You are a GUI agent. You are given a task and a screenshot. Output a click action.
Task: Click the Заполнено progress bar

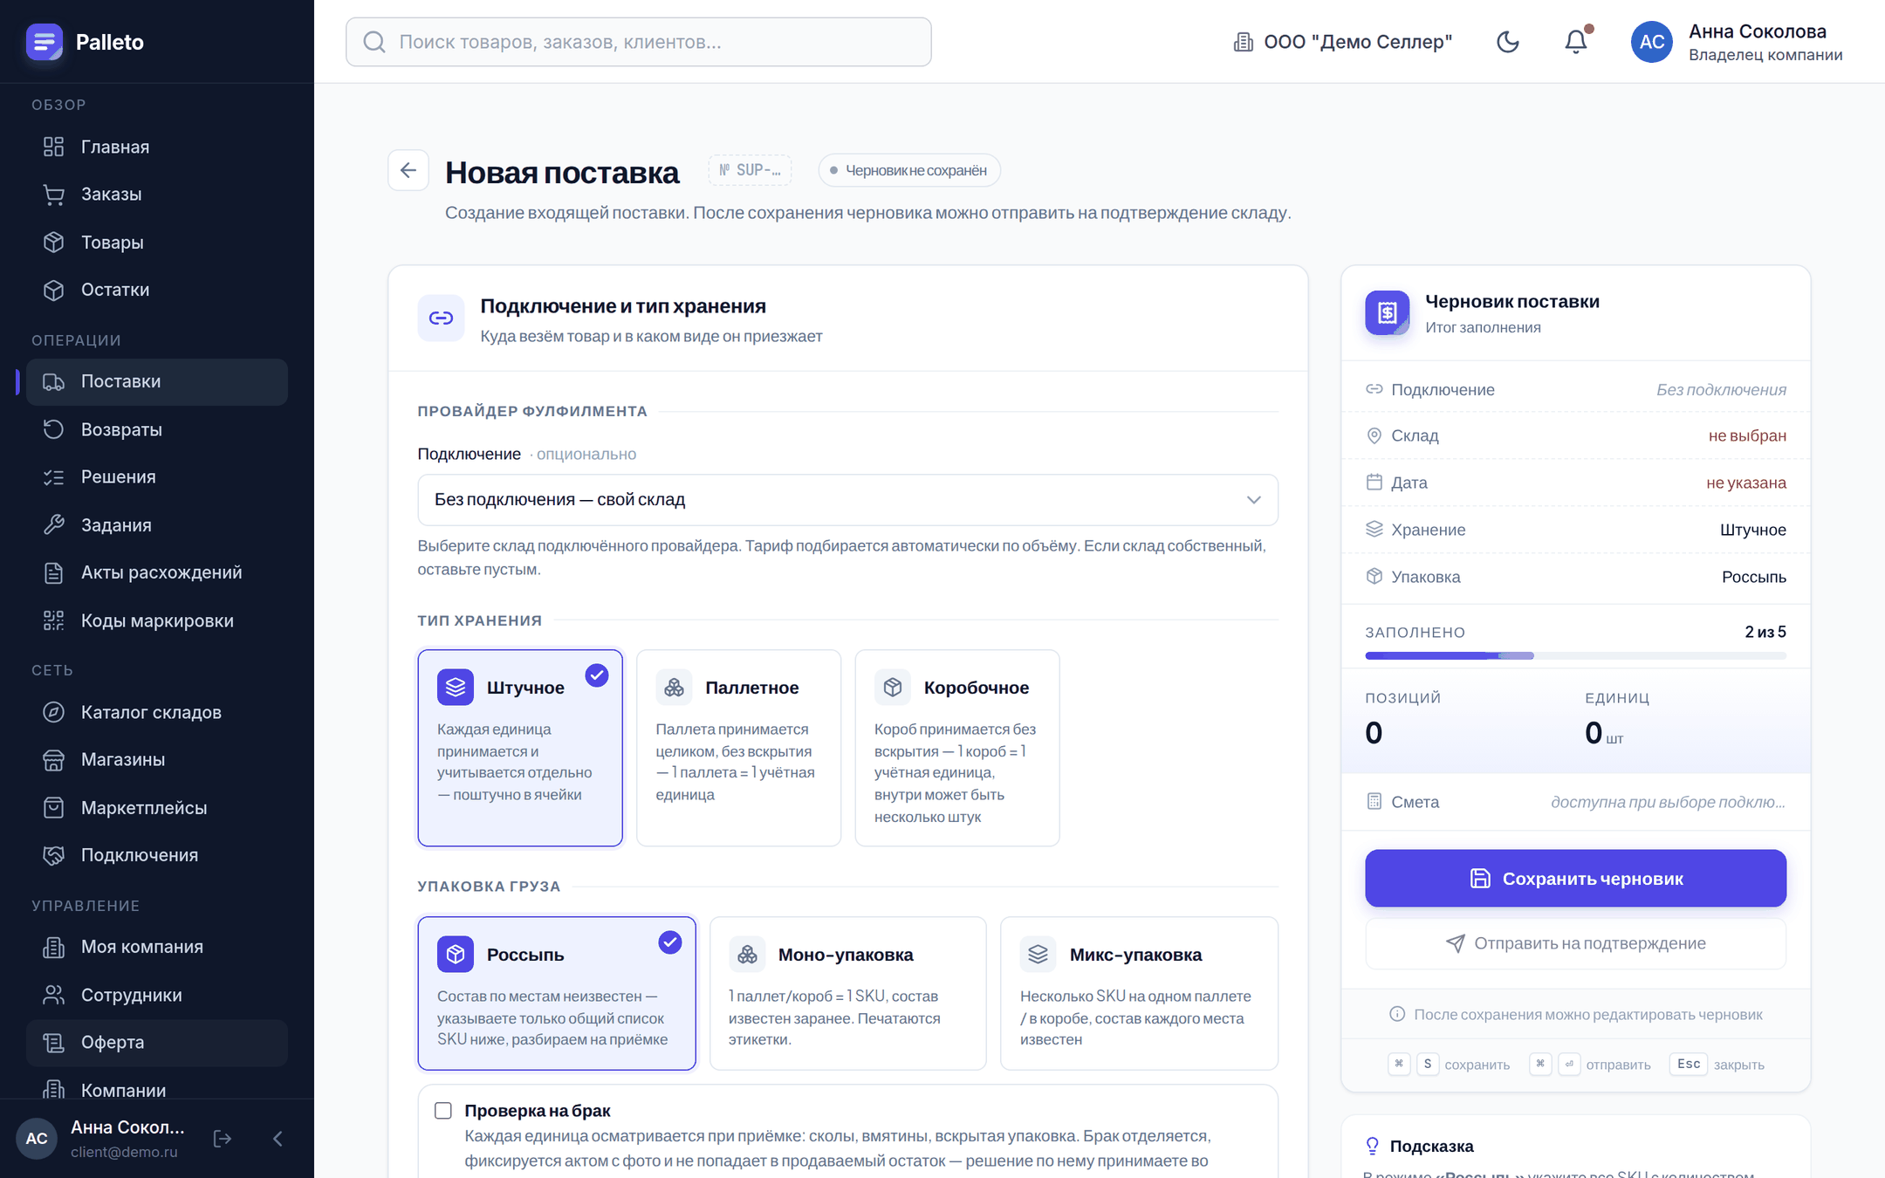(1575, 655)
